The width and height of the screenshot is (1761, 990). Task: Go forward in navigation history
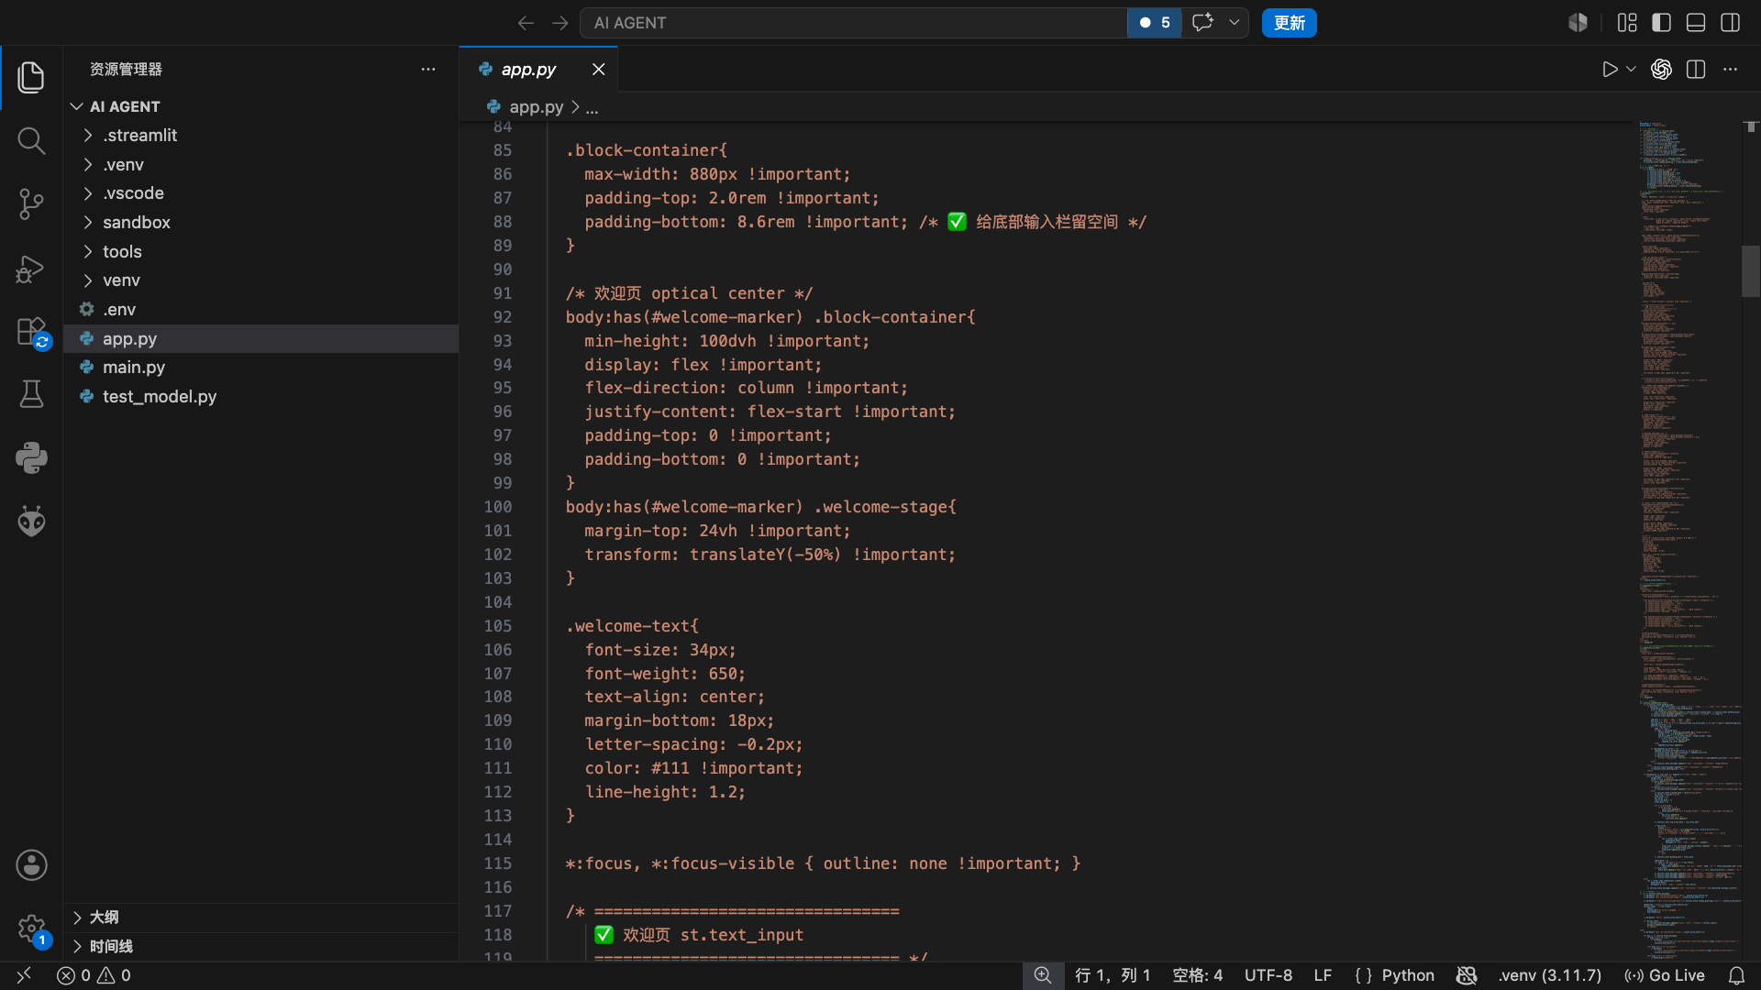(x=560, y=23)
